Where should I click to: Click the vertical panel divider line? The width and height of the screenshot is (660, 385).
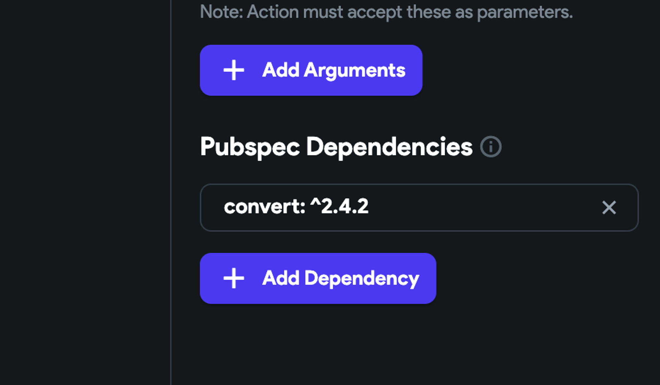point(171,192)
